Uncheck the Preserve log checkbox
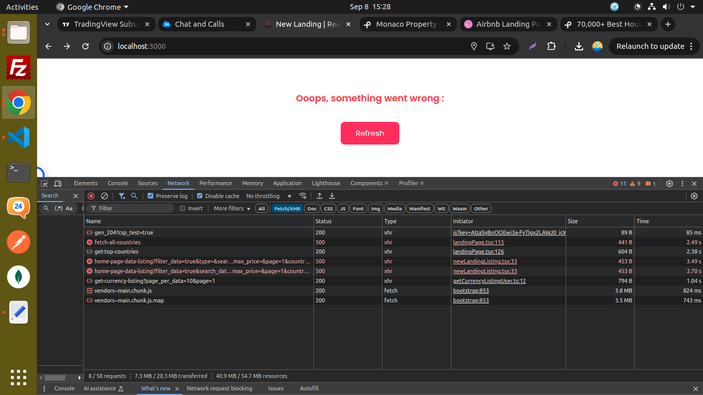 (151, 196)
